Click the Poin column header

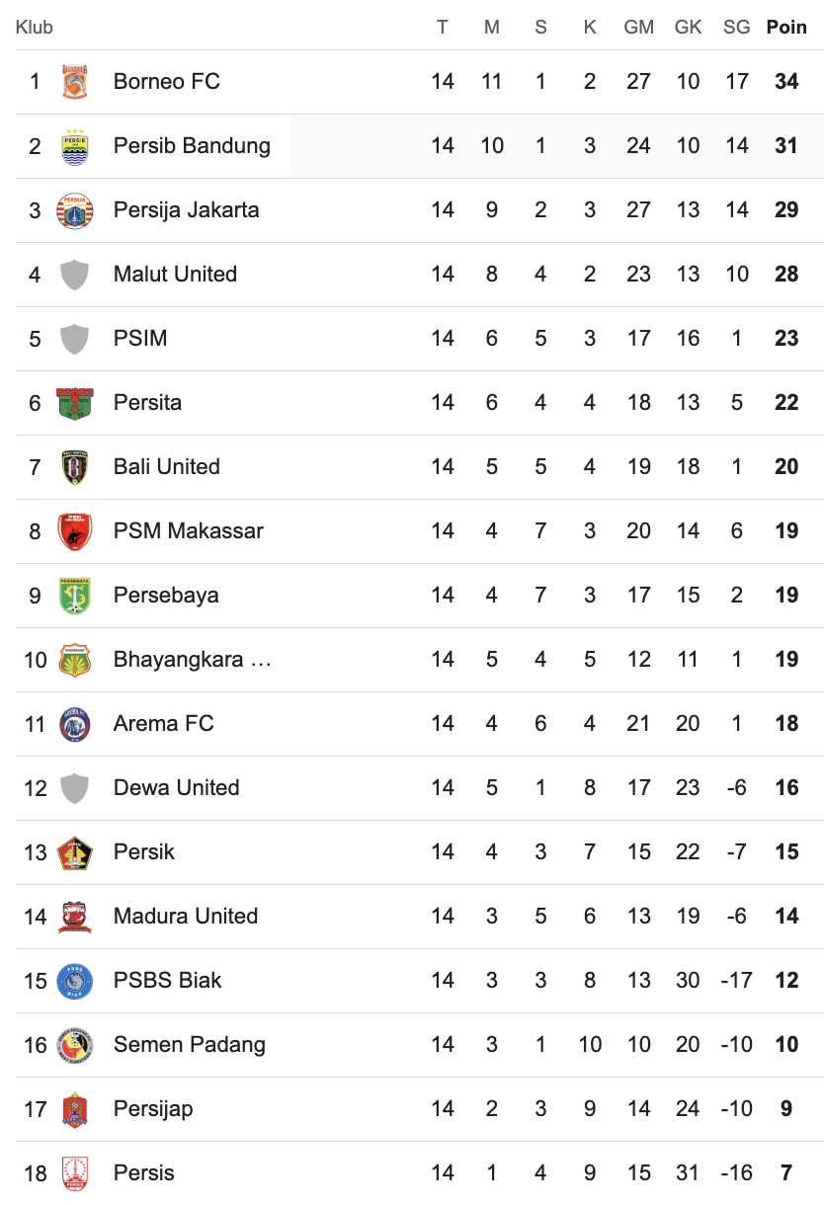pyautogui.click(x=786, y=28)
